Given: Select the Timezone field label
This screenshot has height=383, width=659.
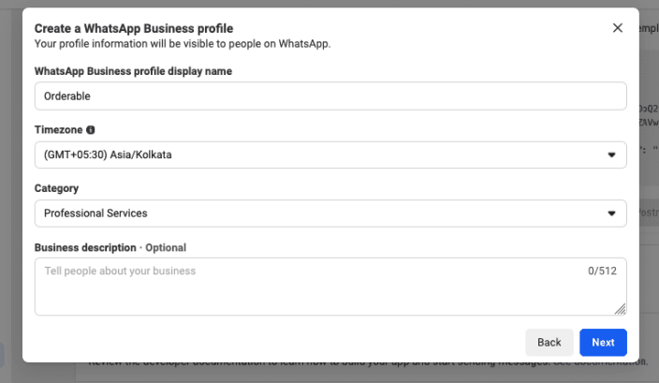Looking at the screenshot, I should [x=58, y=130].
